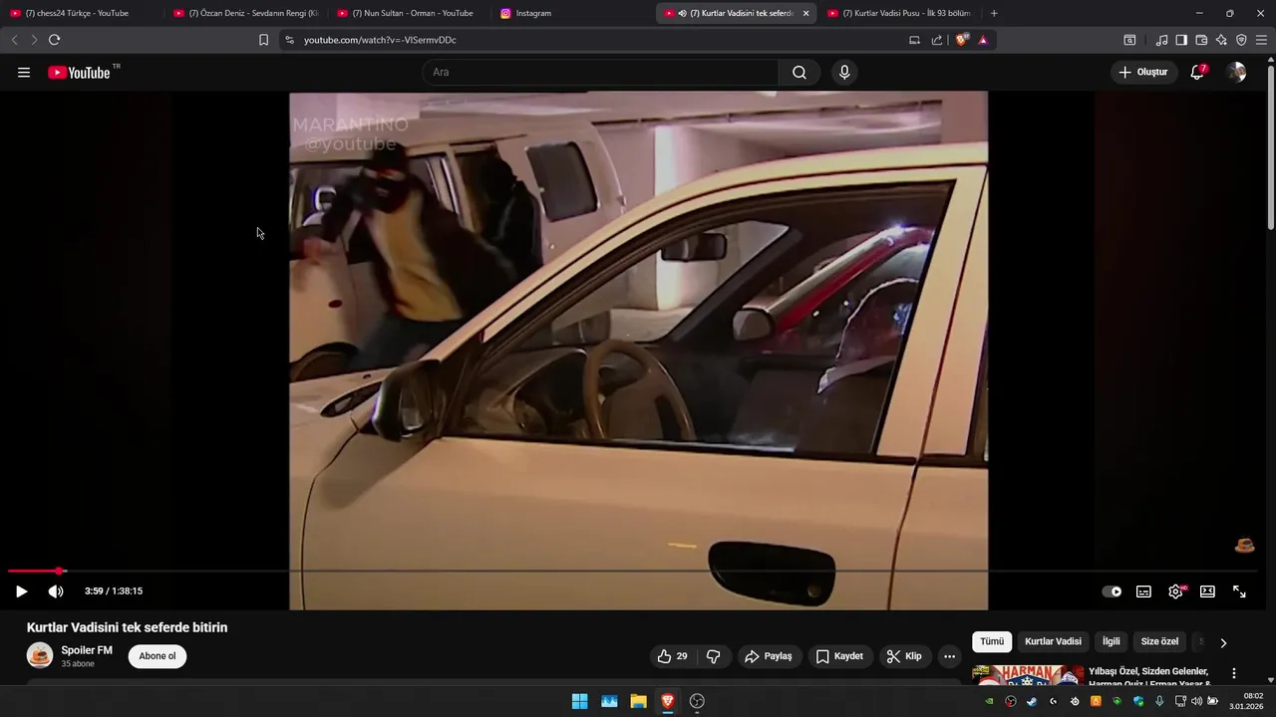The height and width of the screenshot is (717, 1276).
Task: Create a clip with Klip button
Action: pos(905,656)
